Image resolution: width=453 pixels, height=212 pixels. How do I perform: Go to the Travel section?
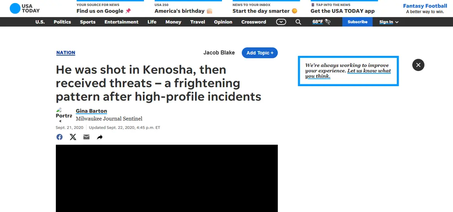tap(197, 22)
